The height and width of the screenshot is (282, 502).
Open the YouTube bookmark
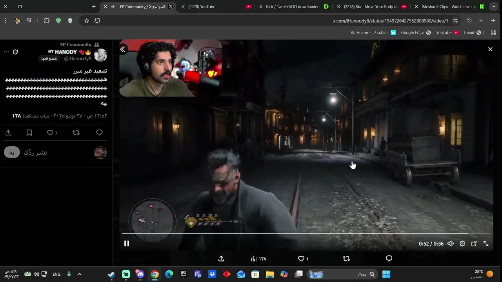point(447,33)
